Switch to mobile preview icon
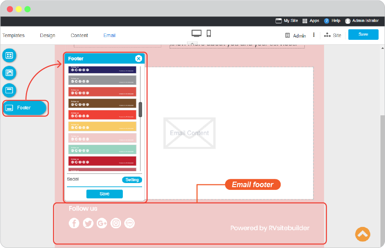The image size is (385, 248). click(x=209, y=33)
